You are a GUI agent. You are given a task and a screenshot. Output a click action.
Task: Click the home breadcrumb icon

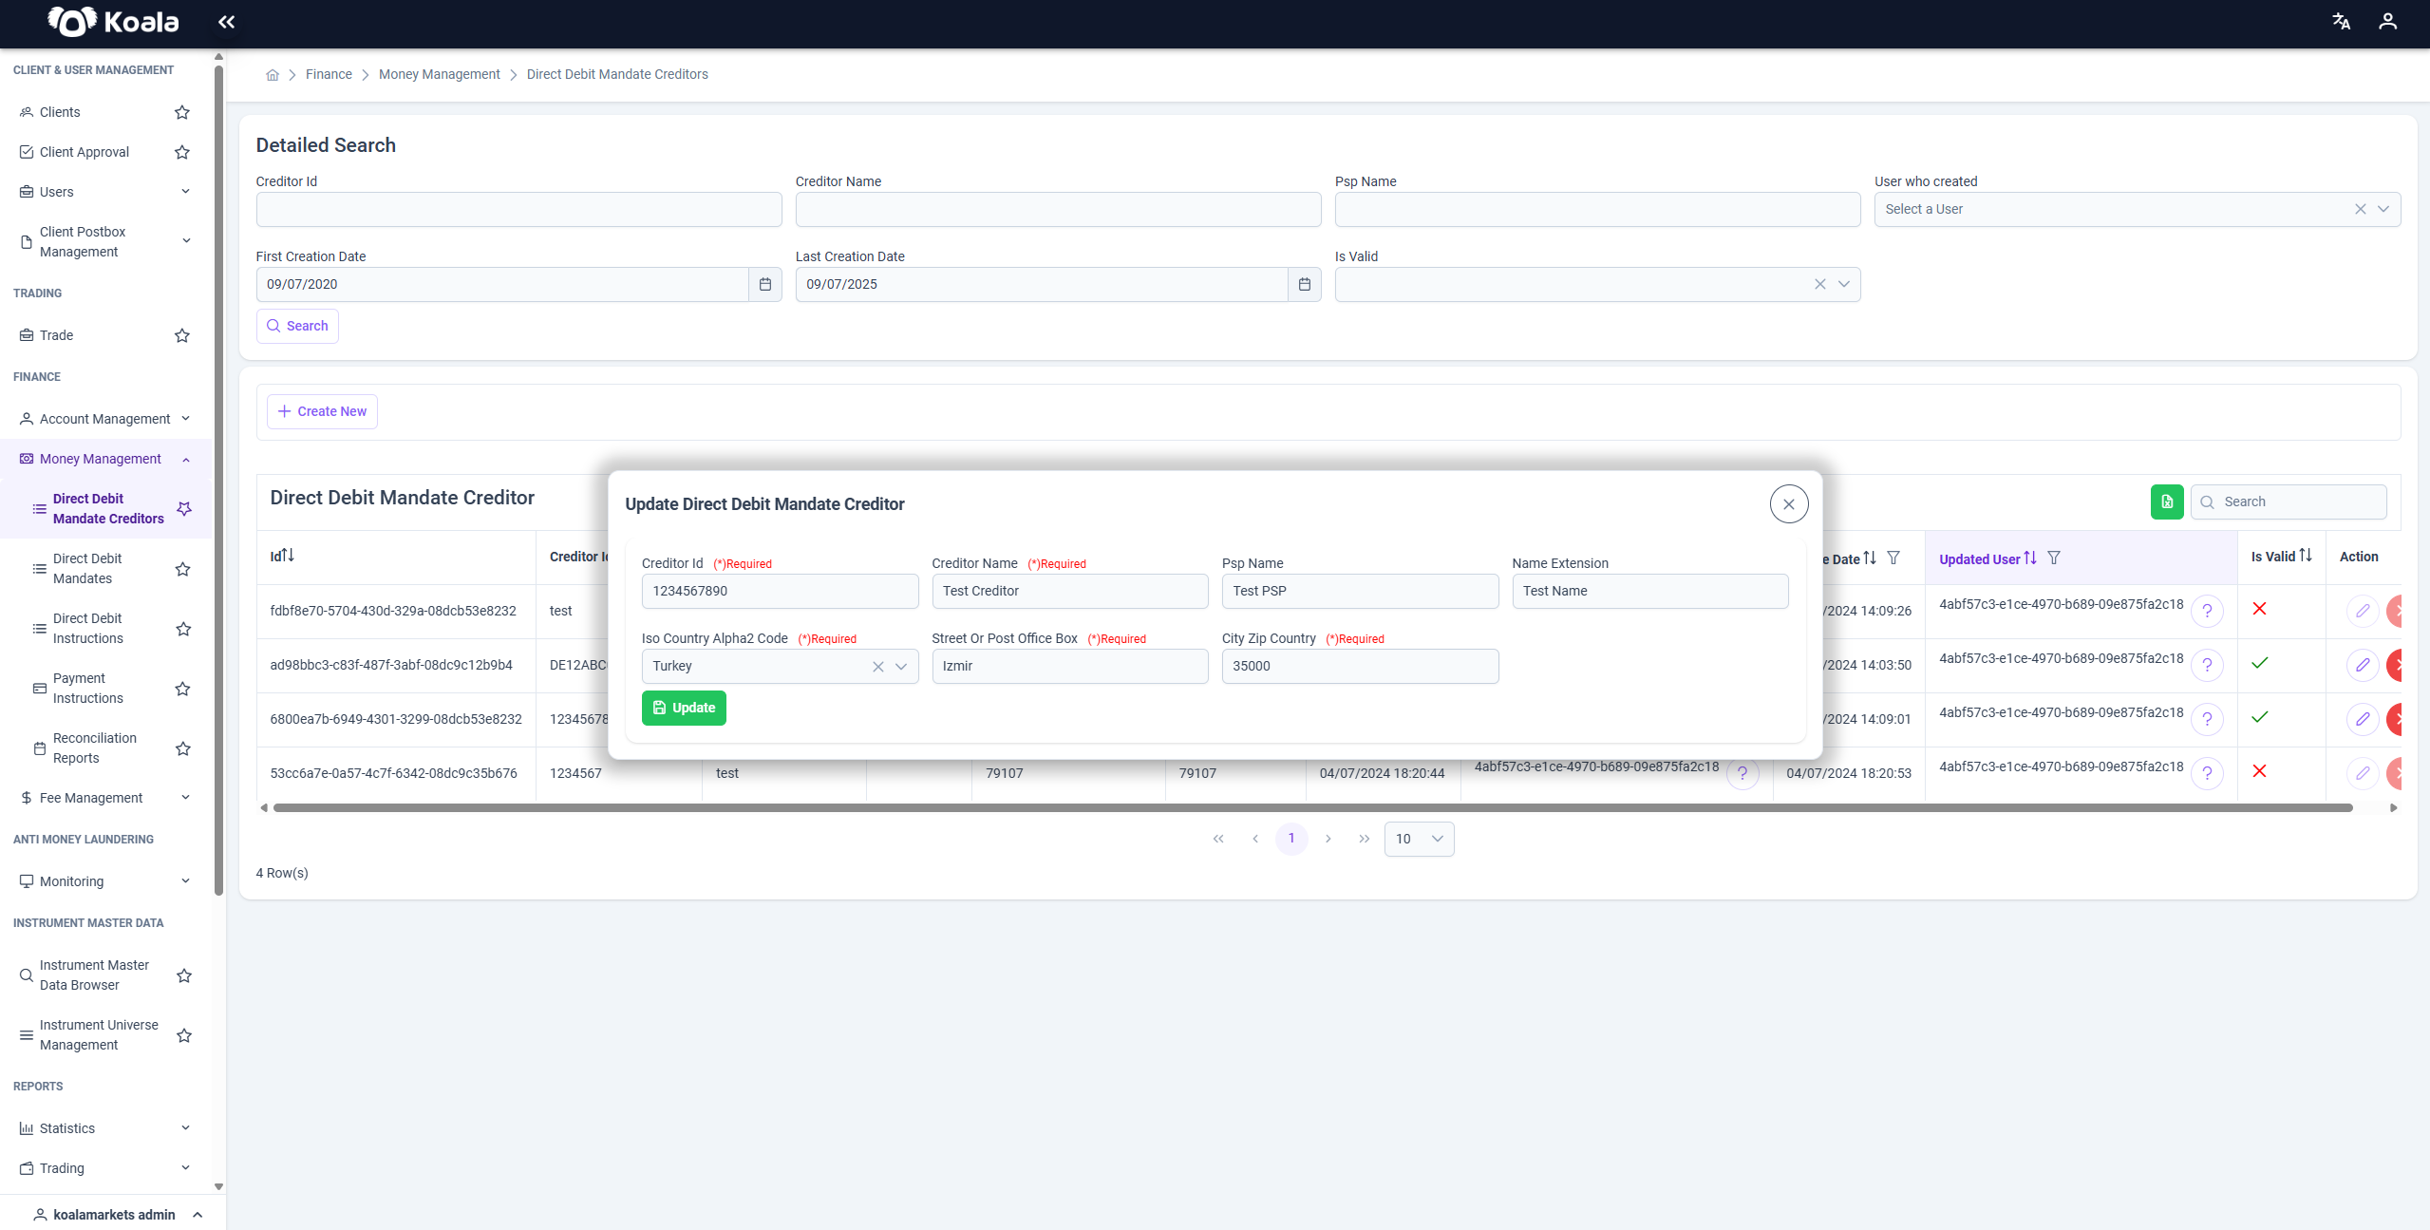pos(273,75)
